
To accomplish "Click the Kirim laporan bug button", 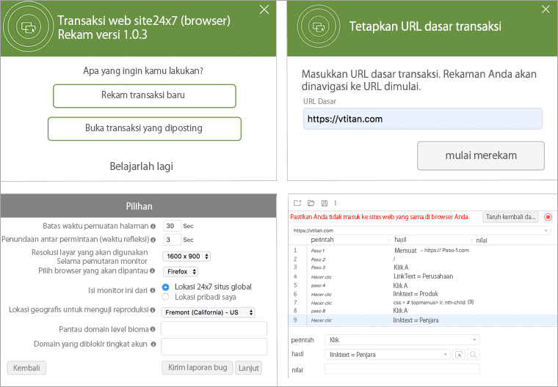I will click(x=198, y=368).
